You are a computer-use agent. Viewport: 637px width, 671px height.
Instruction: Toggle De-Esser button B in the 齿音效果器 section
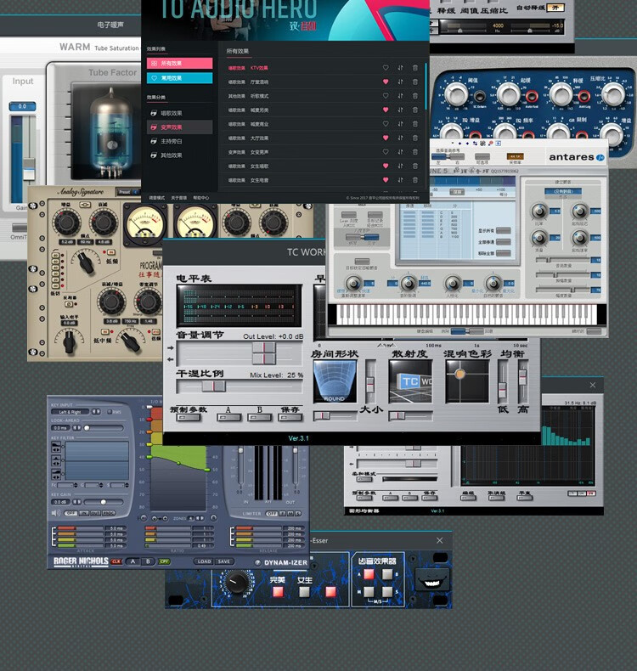[x=387, y=574]
